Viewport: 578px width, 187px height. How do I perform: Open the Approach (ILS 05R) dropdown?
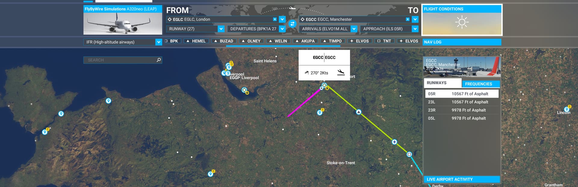(x=415, y=29)
